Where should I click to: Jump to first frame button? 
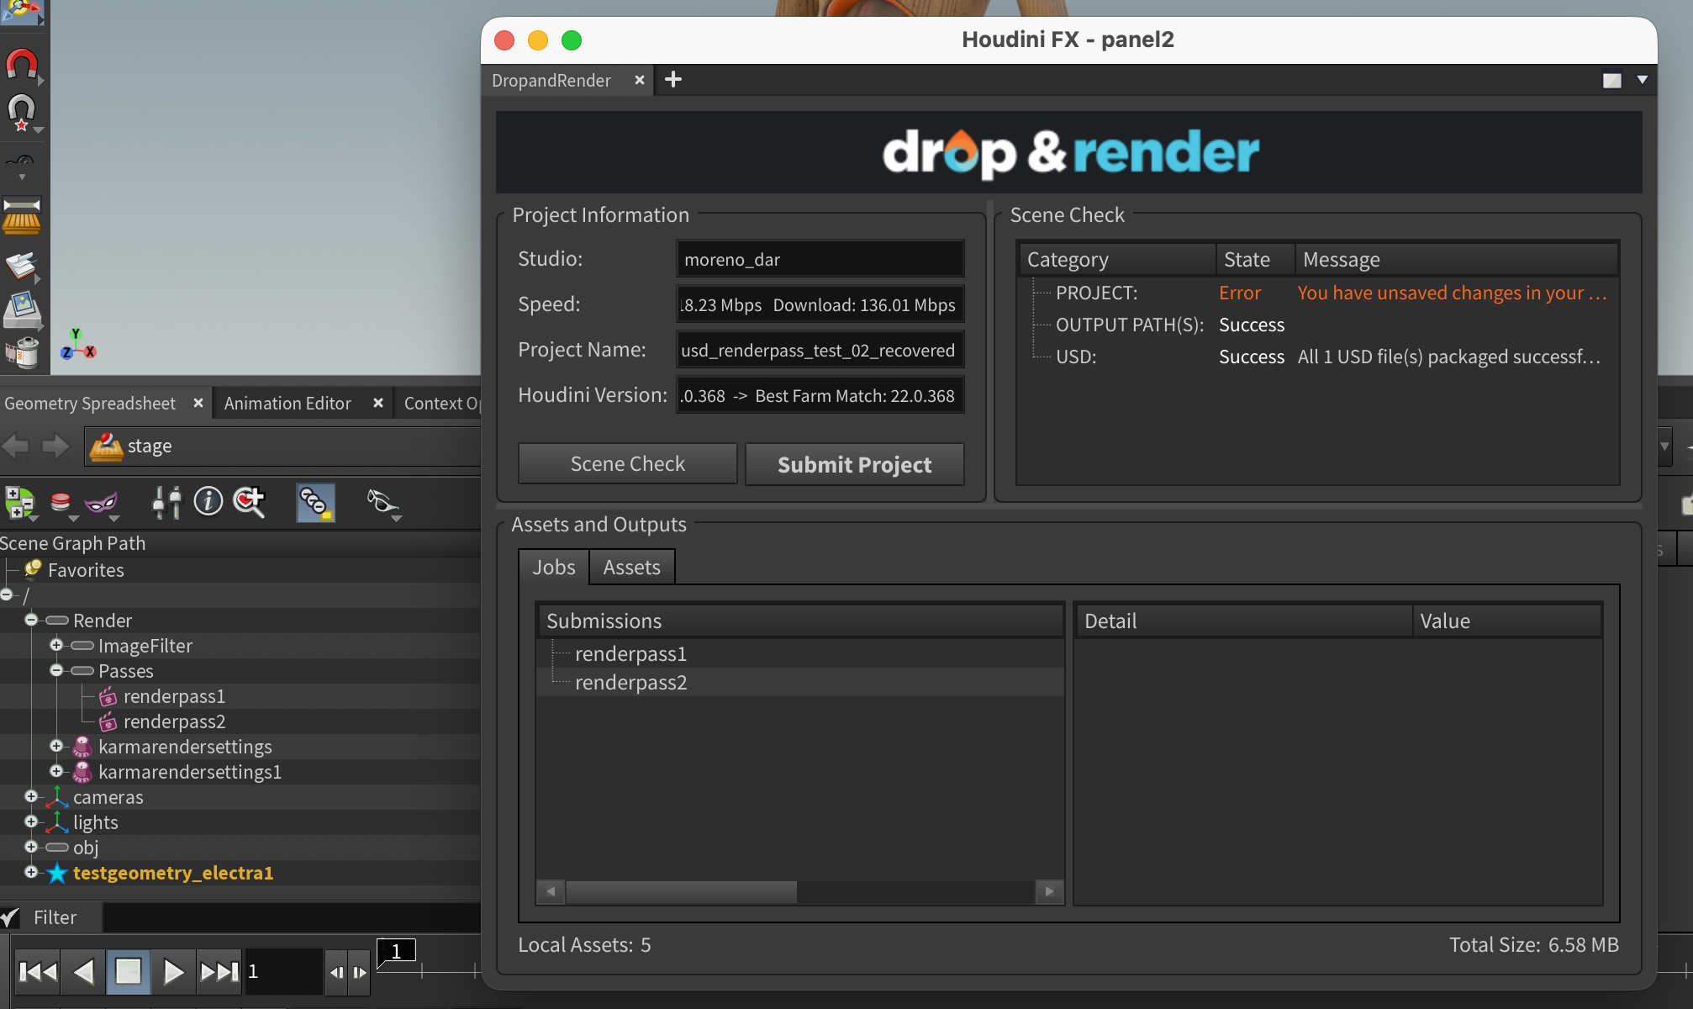[x=38, y=972]
